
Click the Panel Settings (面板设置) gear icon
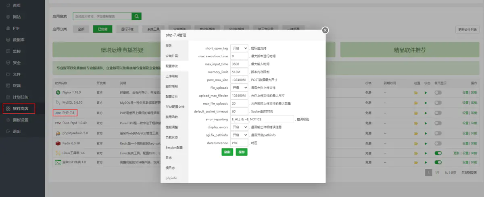click(x=8, y=120)
